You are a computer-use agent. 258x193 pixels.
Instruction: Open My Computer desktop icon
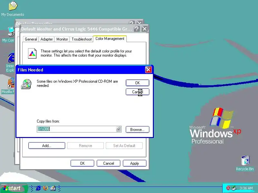point(9,34)
